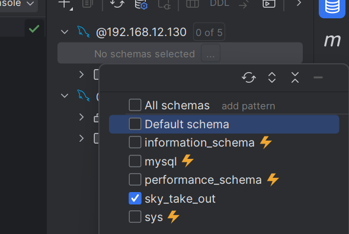This screenshot has width=349, height=234.
Task: Click the Refresh toolbar icon
Action: (x=117, y=4)
